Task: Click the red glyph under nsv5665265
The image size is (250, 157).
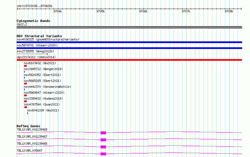Action: pyautogui.click(x=25, y=84)
